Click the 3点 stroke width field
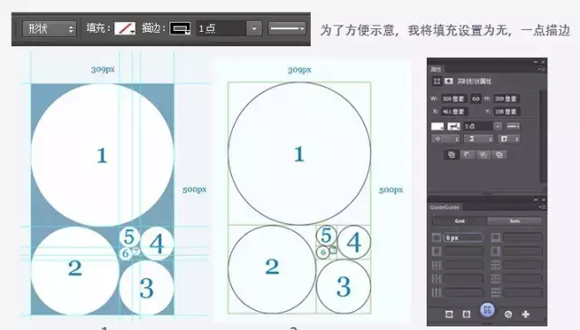 coord(478,126)
